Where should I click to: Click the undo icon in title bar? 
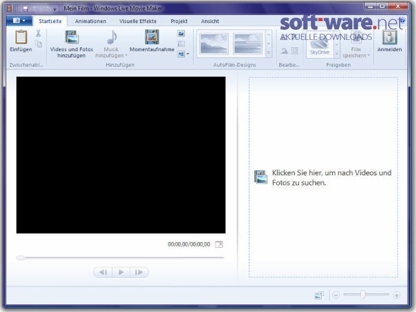(36, 9)
